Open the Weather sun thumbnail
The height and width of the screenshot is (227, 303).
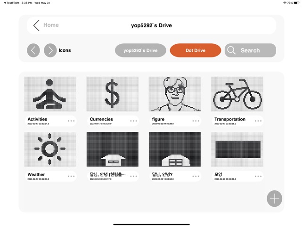click(x=50, y=149)
